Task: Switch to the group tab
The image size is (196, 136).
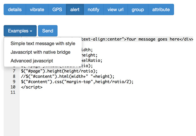Action: [138, 9]
